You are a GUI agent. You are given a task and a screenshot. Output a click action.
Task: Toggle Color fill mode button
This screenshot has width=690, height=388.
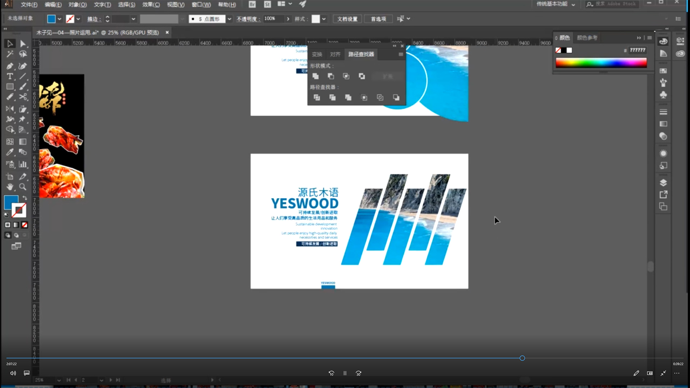(x=8, y=225)
